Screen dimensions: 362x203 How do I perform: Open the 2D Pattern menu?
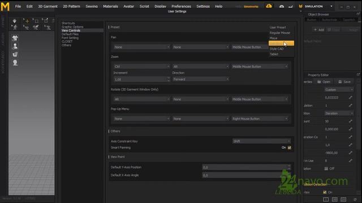72,6
